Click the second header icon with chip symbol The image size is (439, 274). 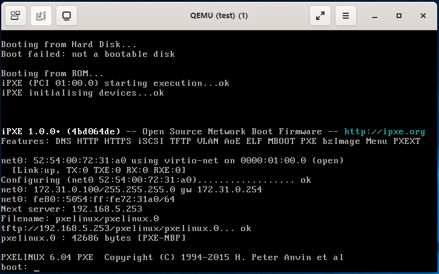click(41, 15)
